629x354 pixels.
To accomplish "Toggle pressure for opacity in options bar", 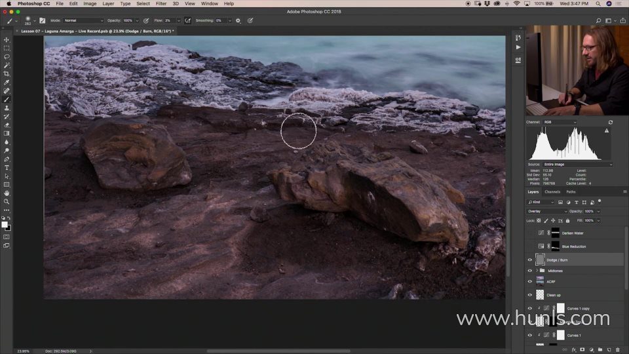I will [146, 20].
